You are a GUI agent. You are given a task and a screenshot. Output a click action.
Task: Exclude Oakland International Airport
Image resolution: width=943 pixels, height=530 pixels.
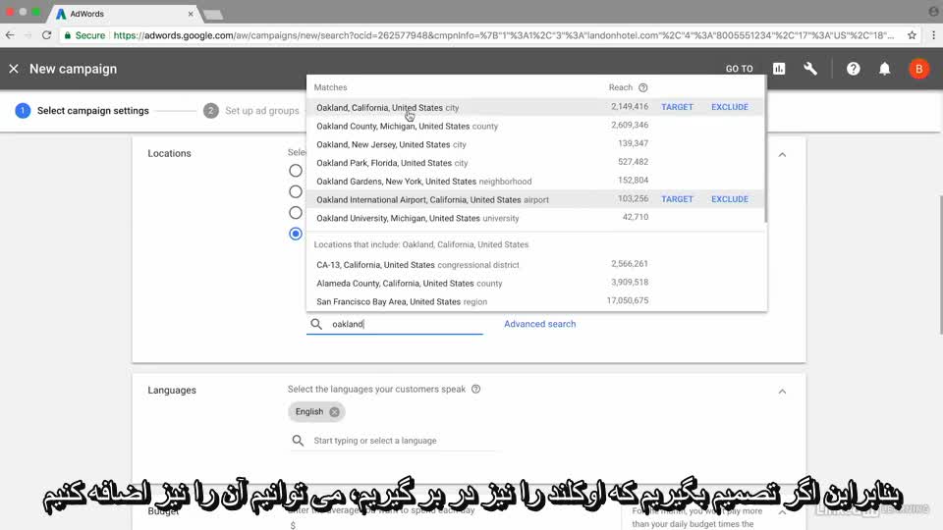tap(729, 199)
